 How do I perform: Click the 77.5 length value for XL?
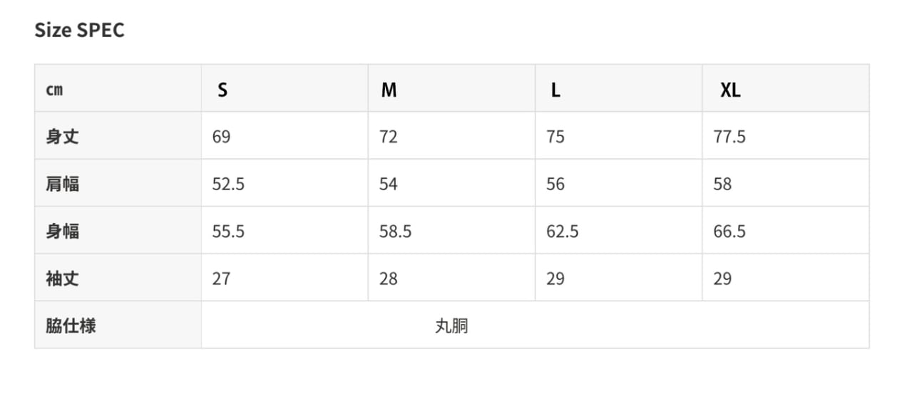click(x=729, y=137)
